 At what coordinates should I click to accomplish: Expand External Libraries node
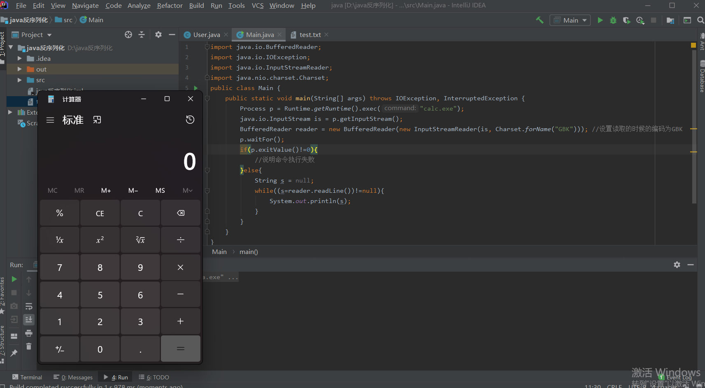click(x=10, y=112)
